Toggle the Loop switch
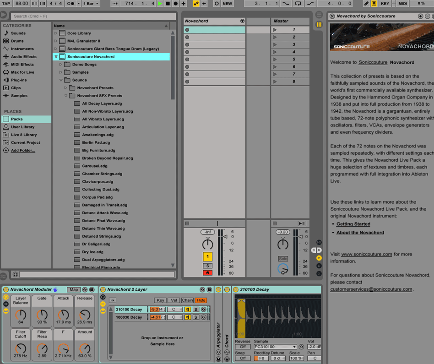Image resolution: width=434 pixels, height=364 pixels. (298, 4)
